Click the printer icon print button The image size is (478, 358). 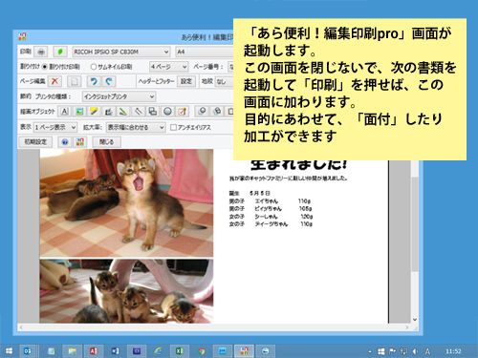click(41, 52)
